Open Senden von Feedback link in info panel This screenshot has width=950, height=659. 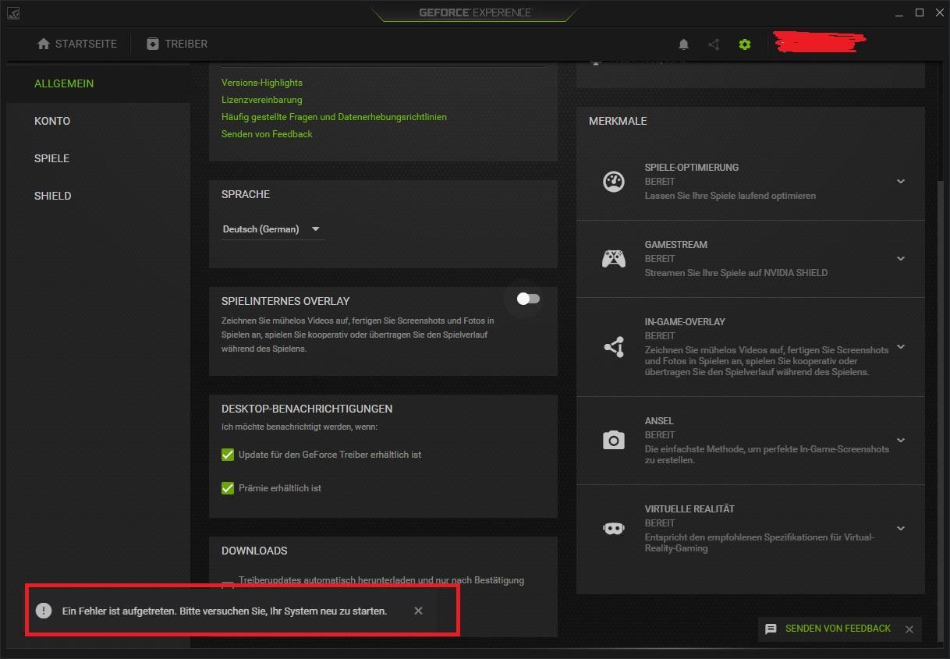(267, 134)
